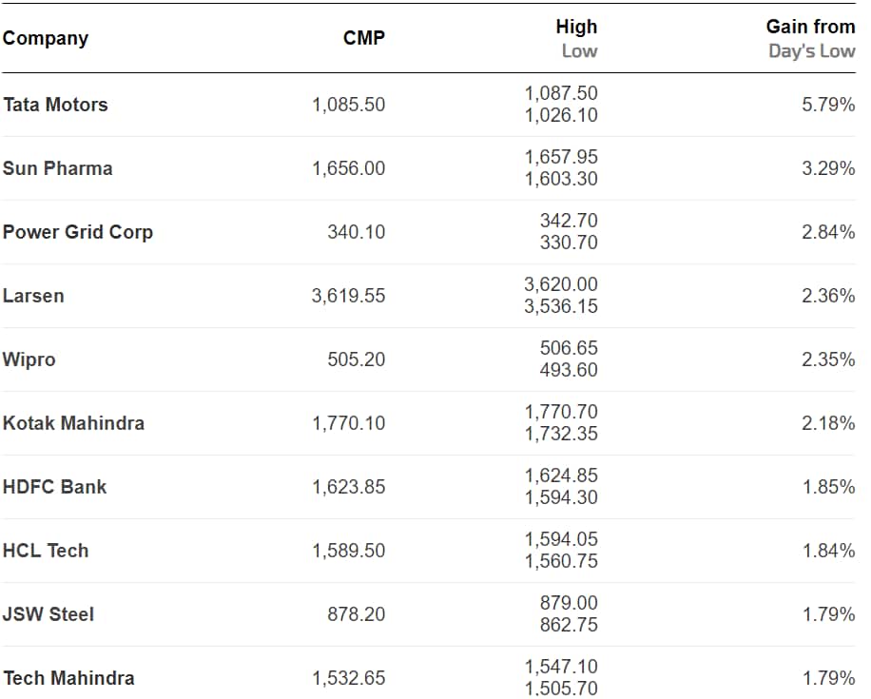Sort by the Company column header

coord(45,38)
